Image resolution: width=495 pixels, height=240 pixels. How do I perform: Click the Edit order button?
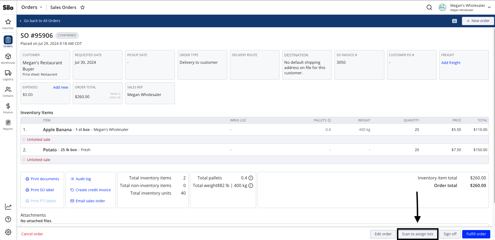383,234
